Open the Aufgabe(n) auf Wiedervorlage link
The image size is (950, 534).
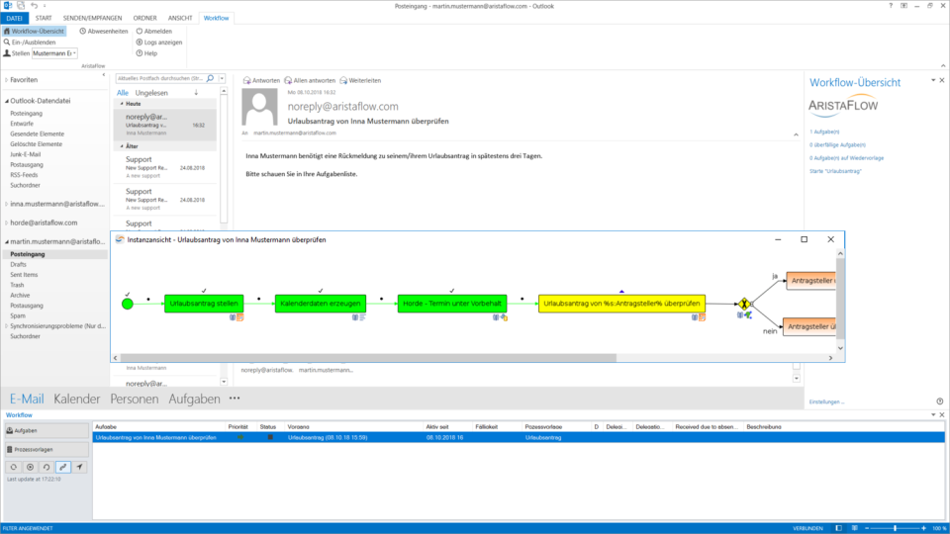[847, 158]
